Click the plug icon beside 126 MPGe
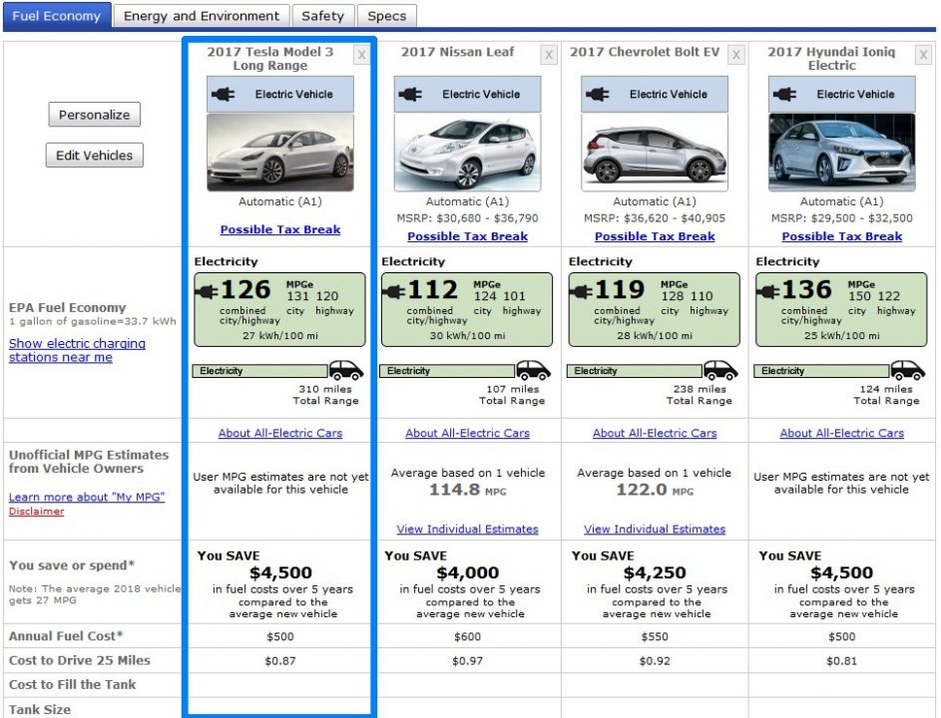 [207, 292]
